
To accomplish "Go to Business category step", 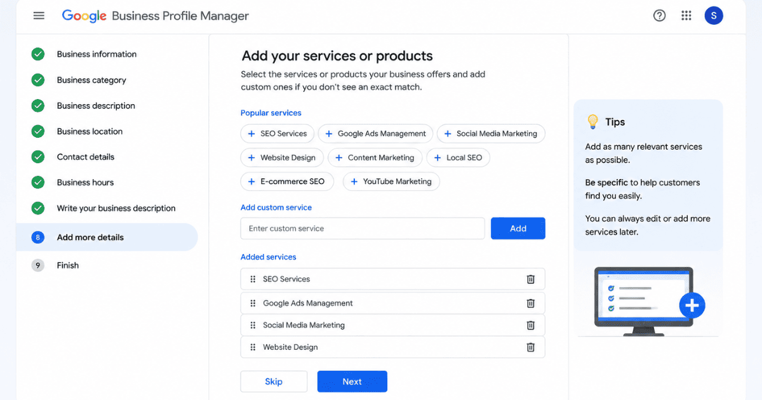I will coord(91,80).
